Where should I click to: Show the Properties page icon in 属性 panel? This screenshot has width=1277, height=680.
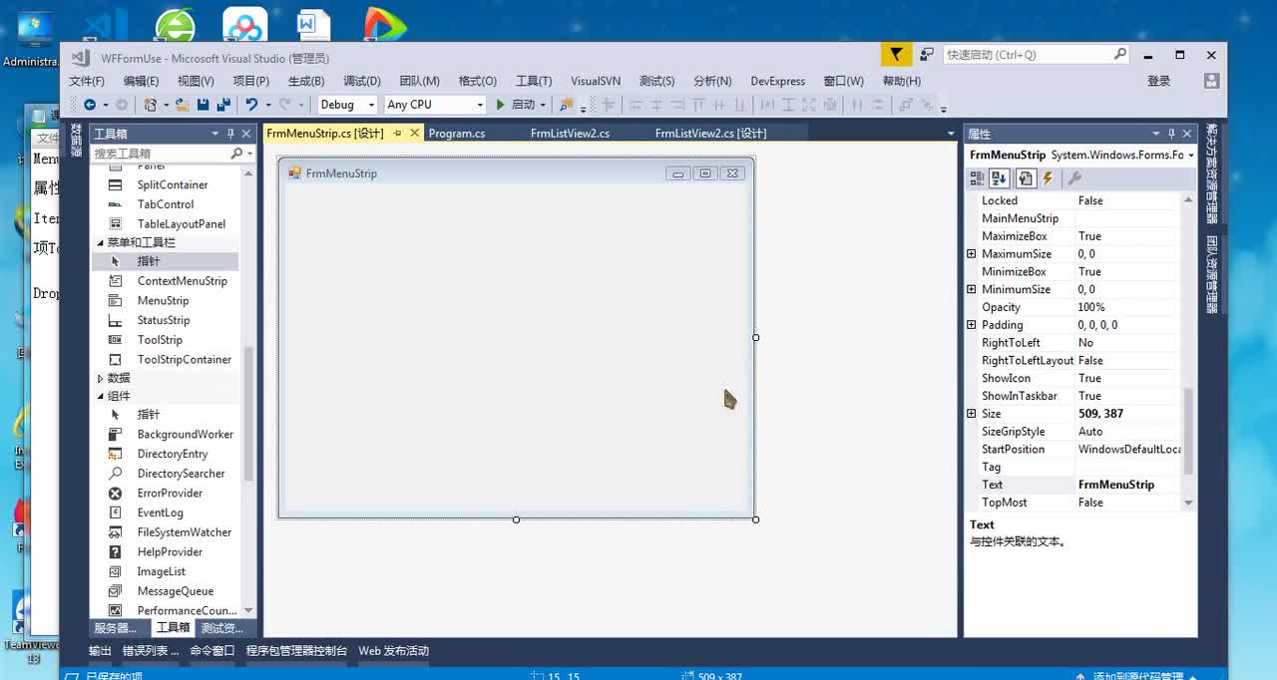pos(1025,178)
